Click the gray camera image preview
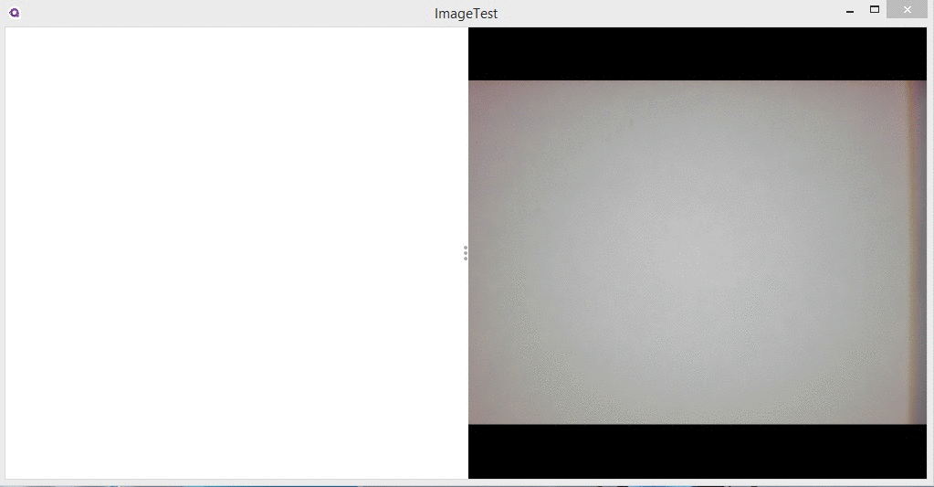This screenshot has width=934, height=487. click(697, 252)
